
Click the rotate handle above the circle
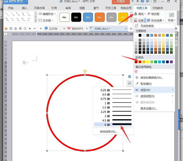coord(85,71)
